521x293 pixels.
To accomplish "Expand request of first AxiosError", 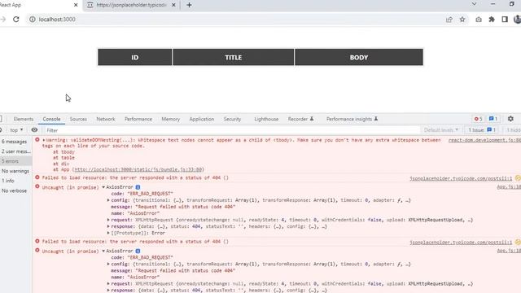I will coord(108,220).
